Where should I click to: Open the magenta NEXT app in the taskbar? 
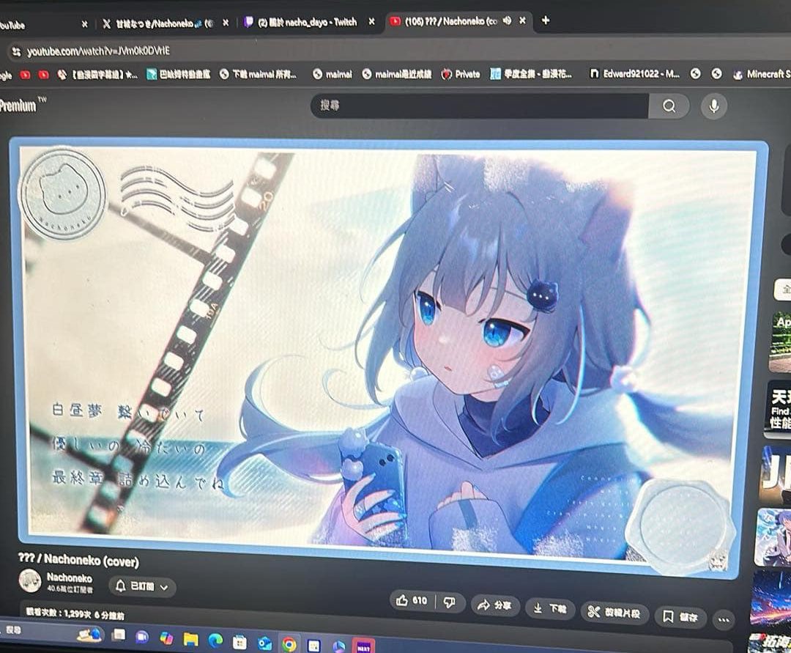pyautogui.click(x=364, y=647)
